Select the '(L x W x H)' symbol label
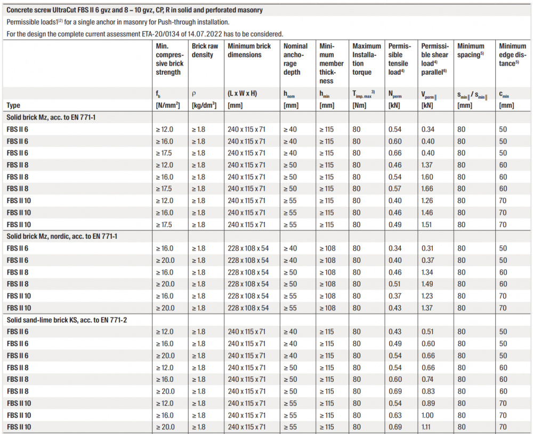Screen dimensions: 533x434 coord(243,93)
